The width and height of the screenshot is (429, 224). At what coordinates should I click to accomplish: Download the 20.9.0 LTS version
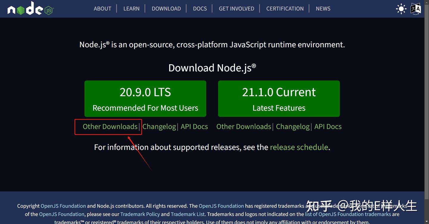pyautogui.click(x=145, y=98)
